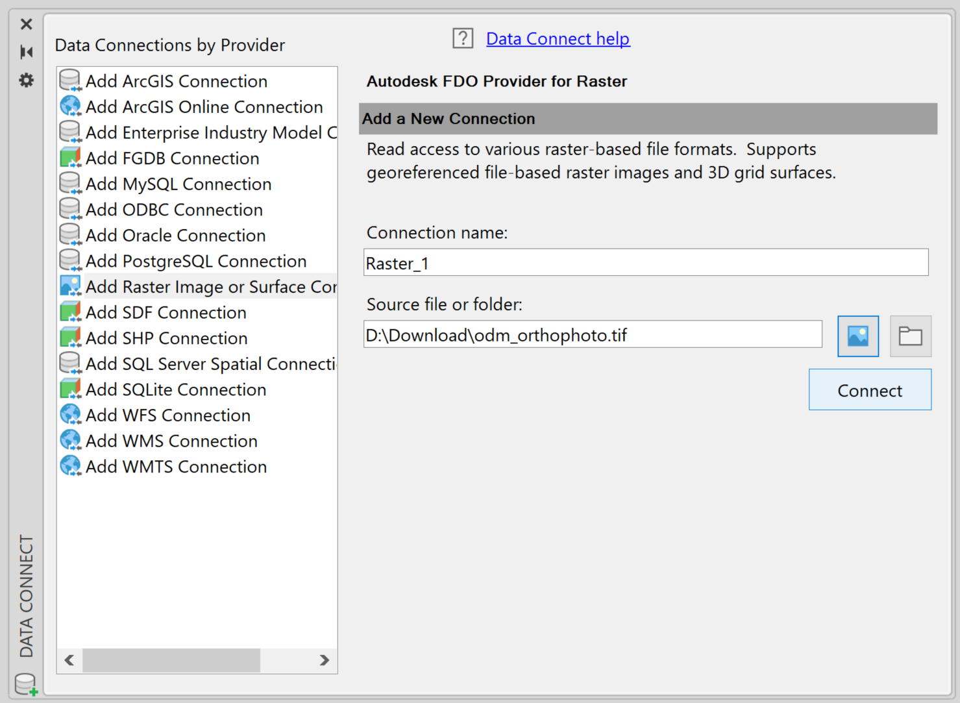
Task: Open the panel settings gear
Action: coord(26,80)
